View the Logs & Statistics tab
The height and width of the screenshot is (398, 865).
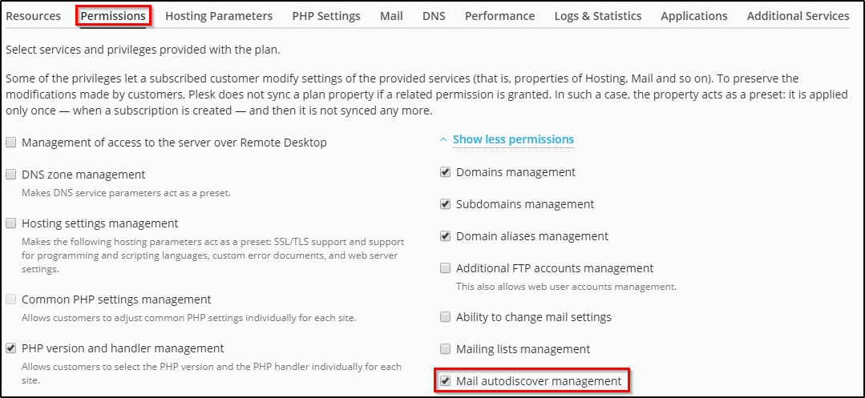pos(597,16)
